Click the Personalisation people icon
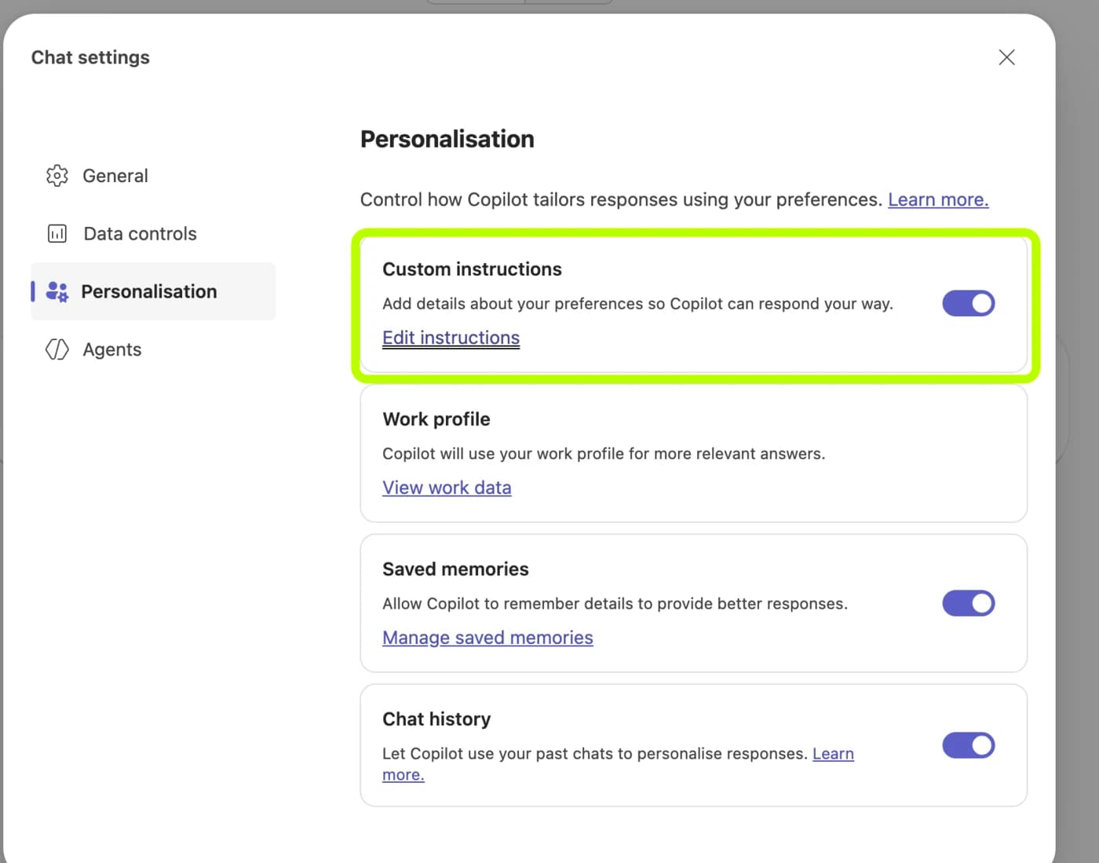This screenshot has width=1099, height=863. coord(57,291)
